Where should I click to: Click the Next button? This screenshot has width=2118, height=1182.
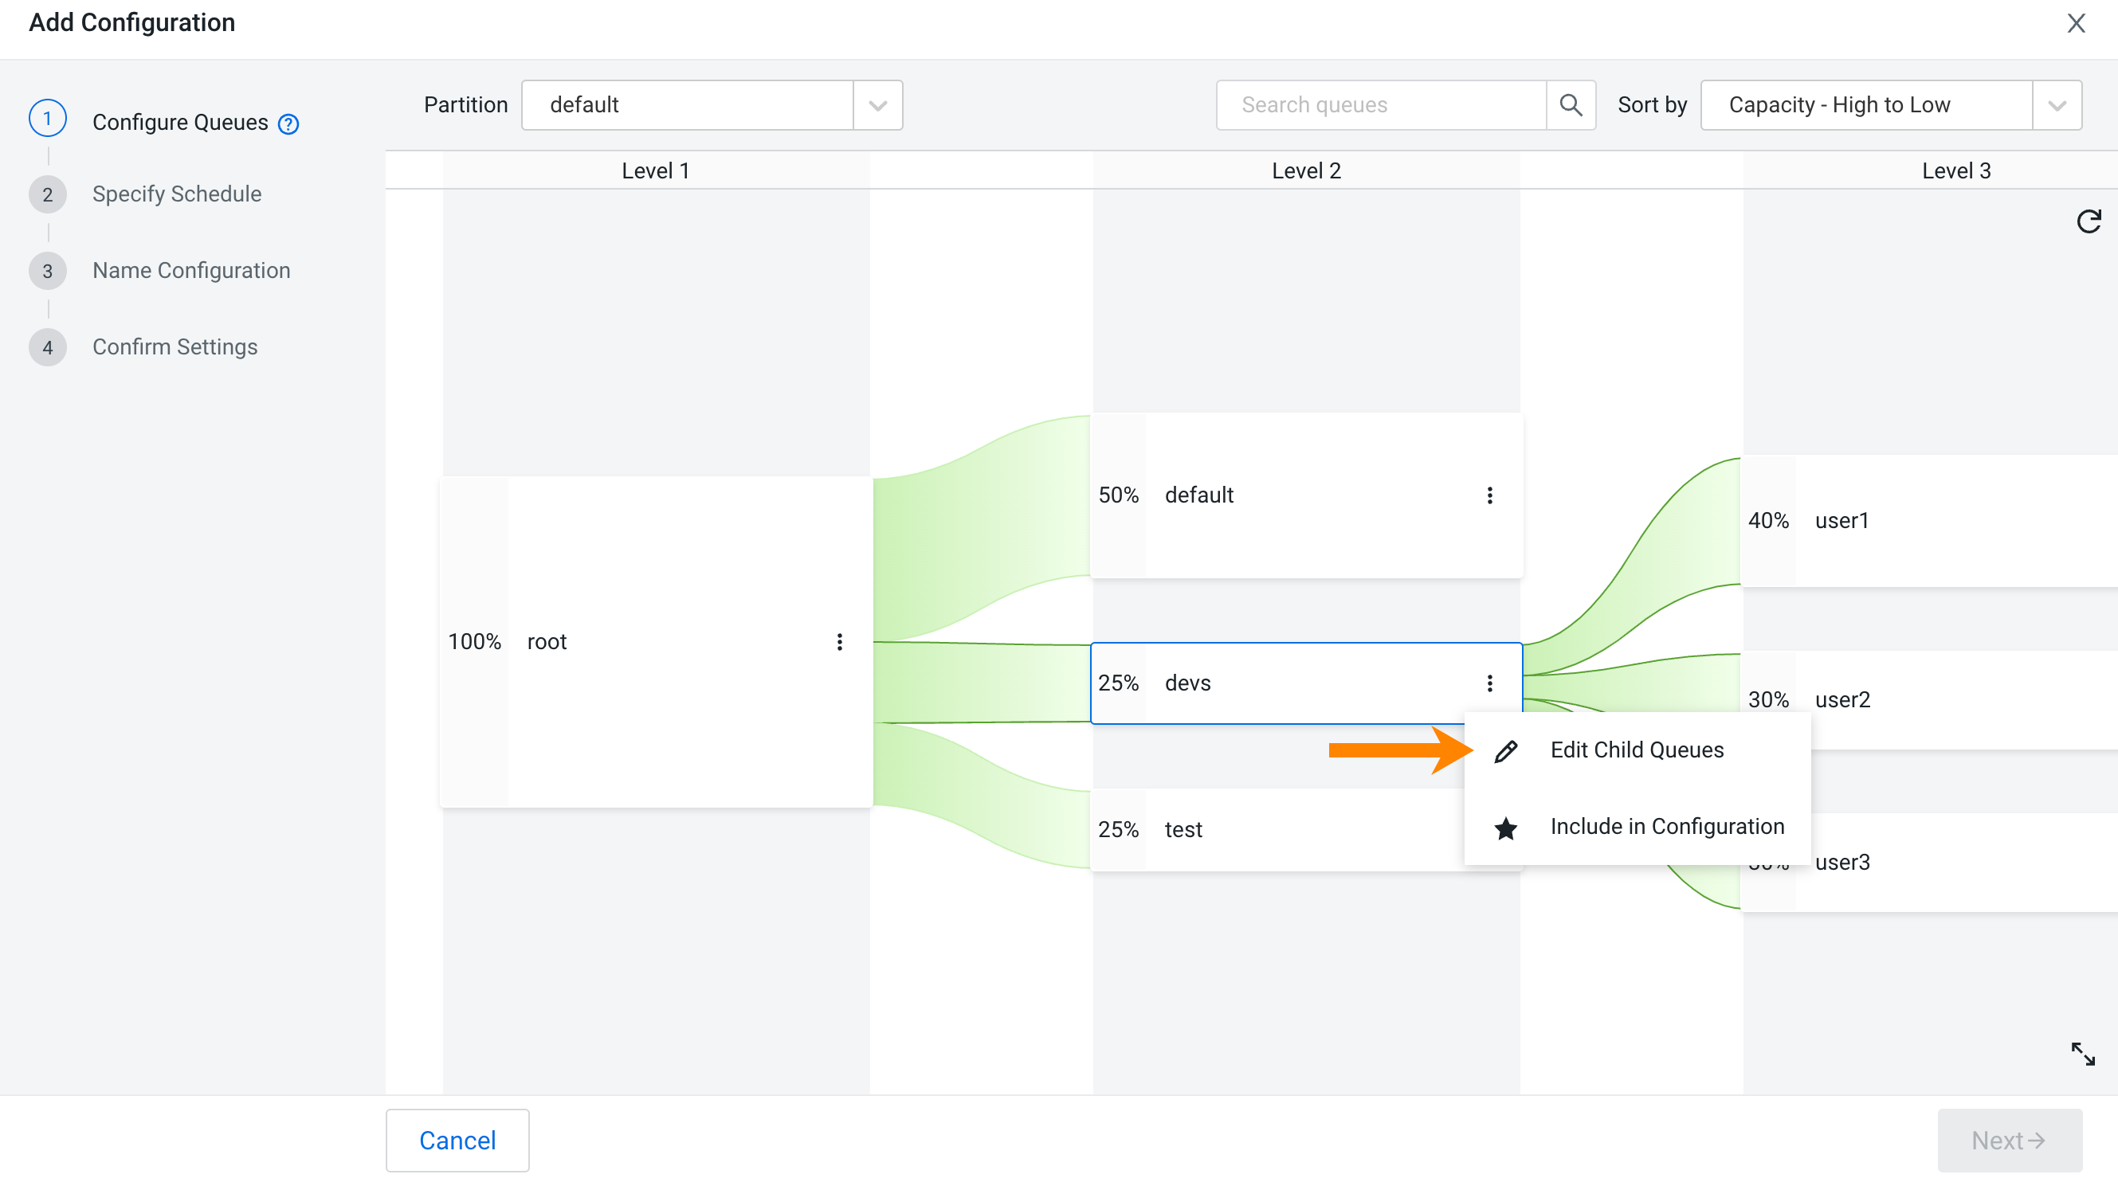click(2009, 1140)
